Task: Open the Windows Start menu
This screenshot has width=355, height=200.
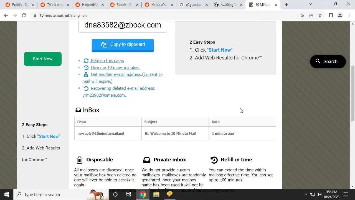Action: [7, 194]
